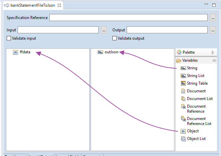Click the Document Reference List label

pyautogui.click(x=199, y=121)
